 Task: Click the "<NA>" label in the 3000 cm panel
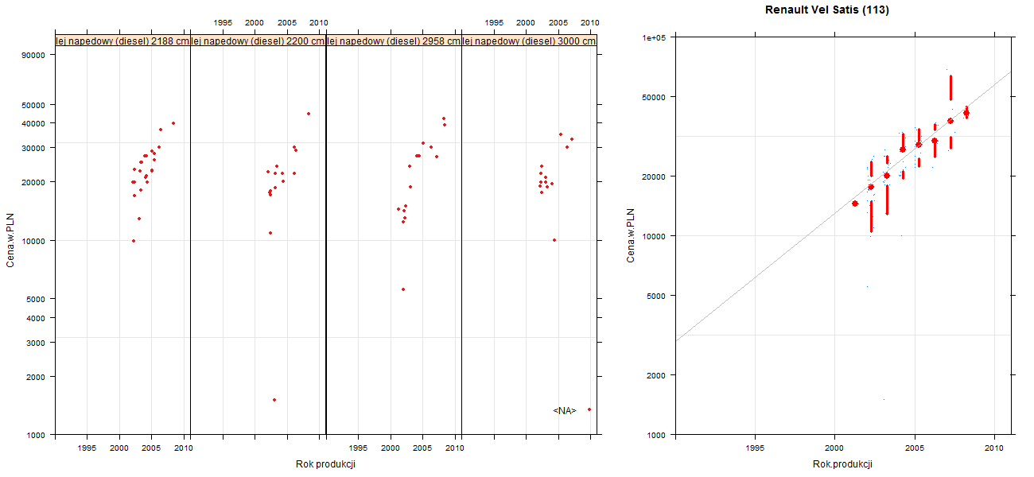(x=564, y=411)
